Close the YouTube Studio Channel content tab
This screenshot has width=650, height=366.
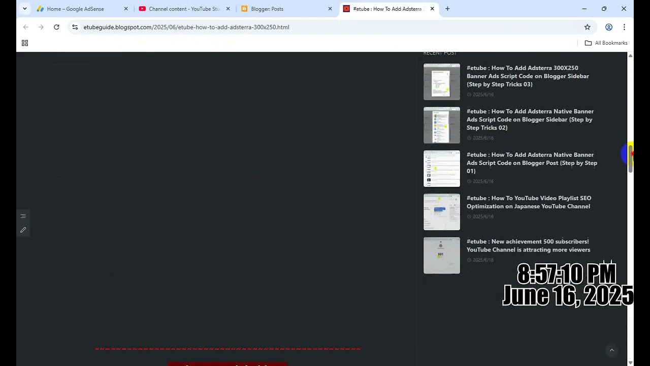pos(228,9)
